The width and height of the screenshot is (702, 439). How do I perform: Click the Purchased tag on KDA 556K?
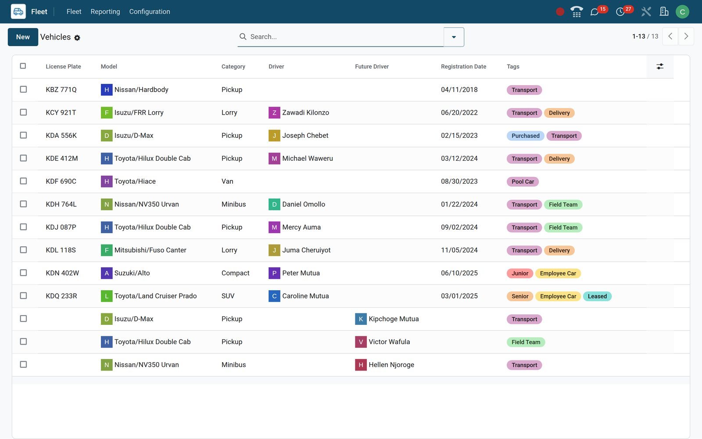pyautogui.click(x=525, y=136)
